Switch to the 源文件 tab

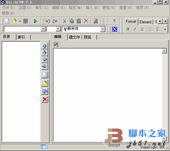pos(75,37)
